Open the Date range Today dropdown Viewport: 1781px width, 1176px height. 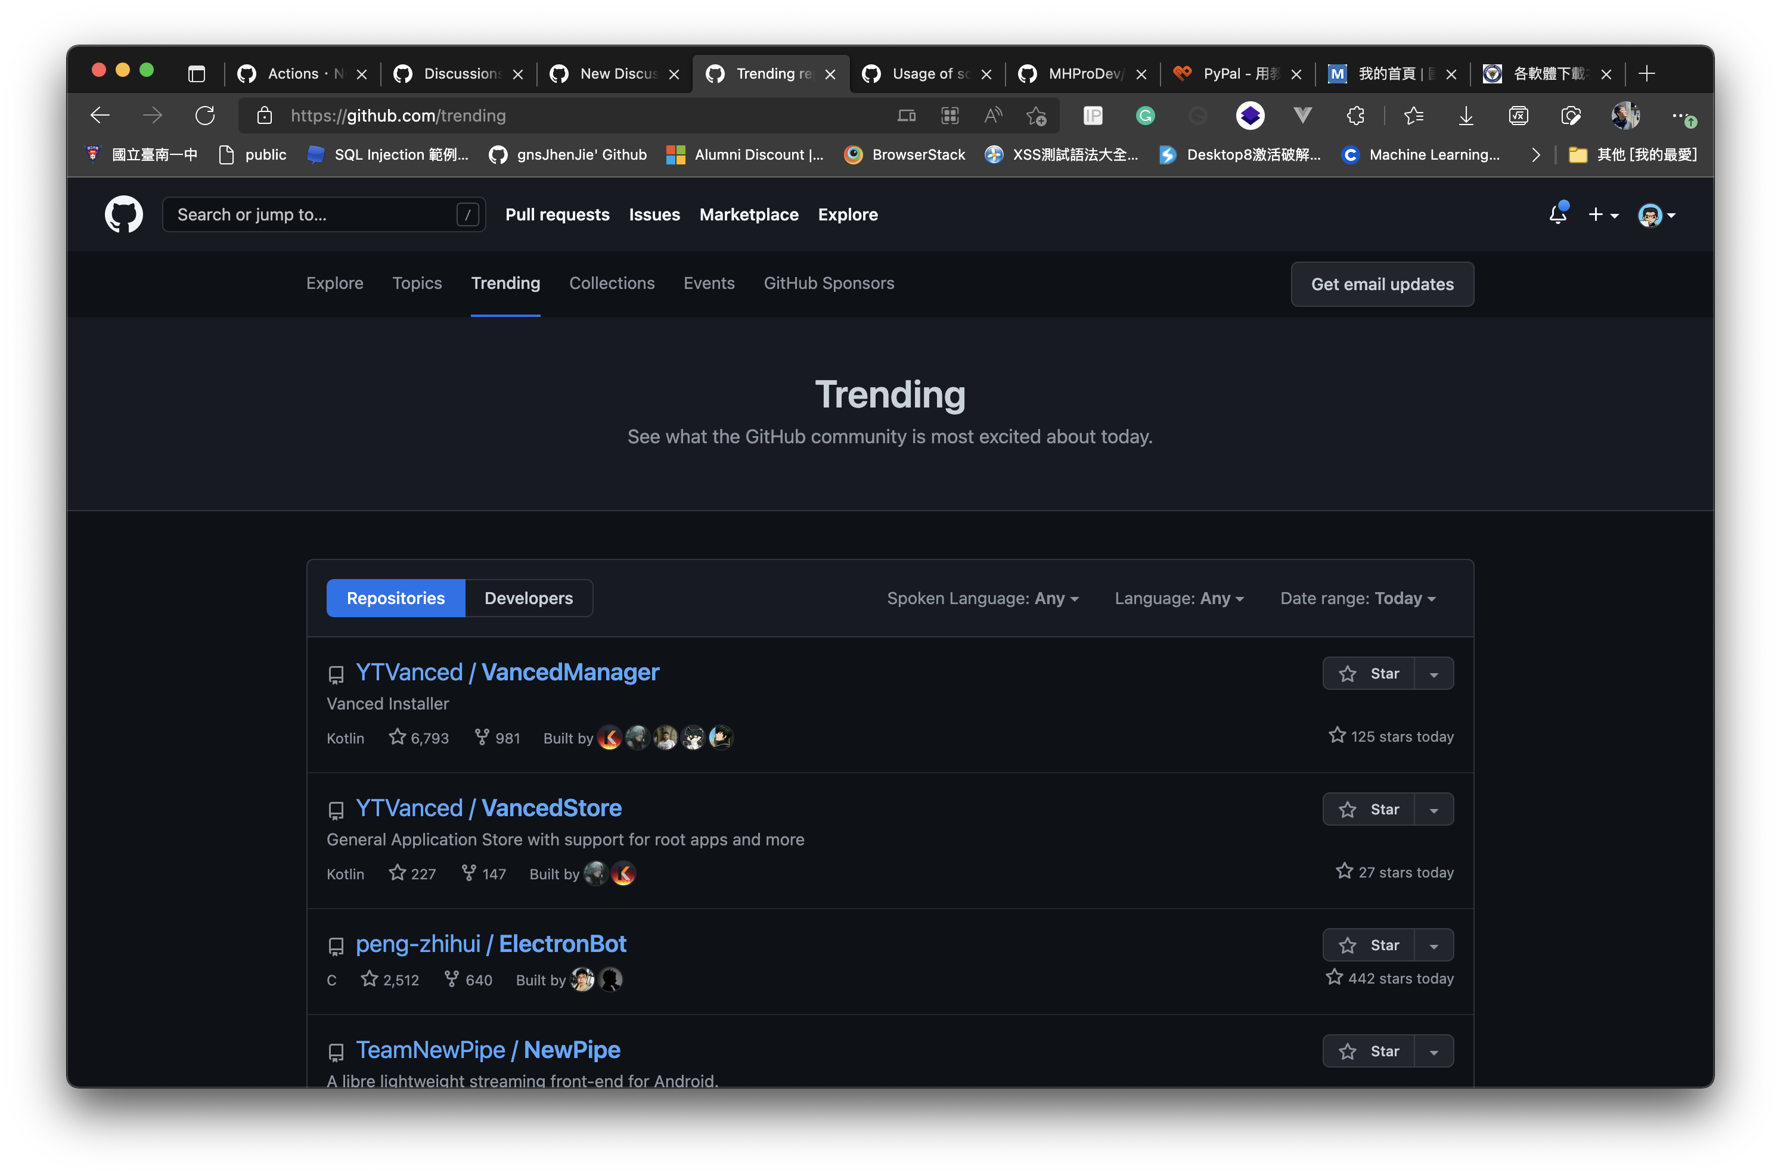click(1357, 599)
